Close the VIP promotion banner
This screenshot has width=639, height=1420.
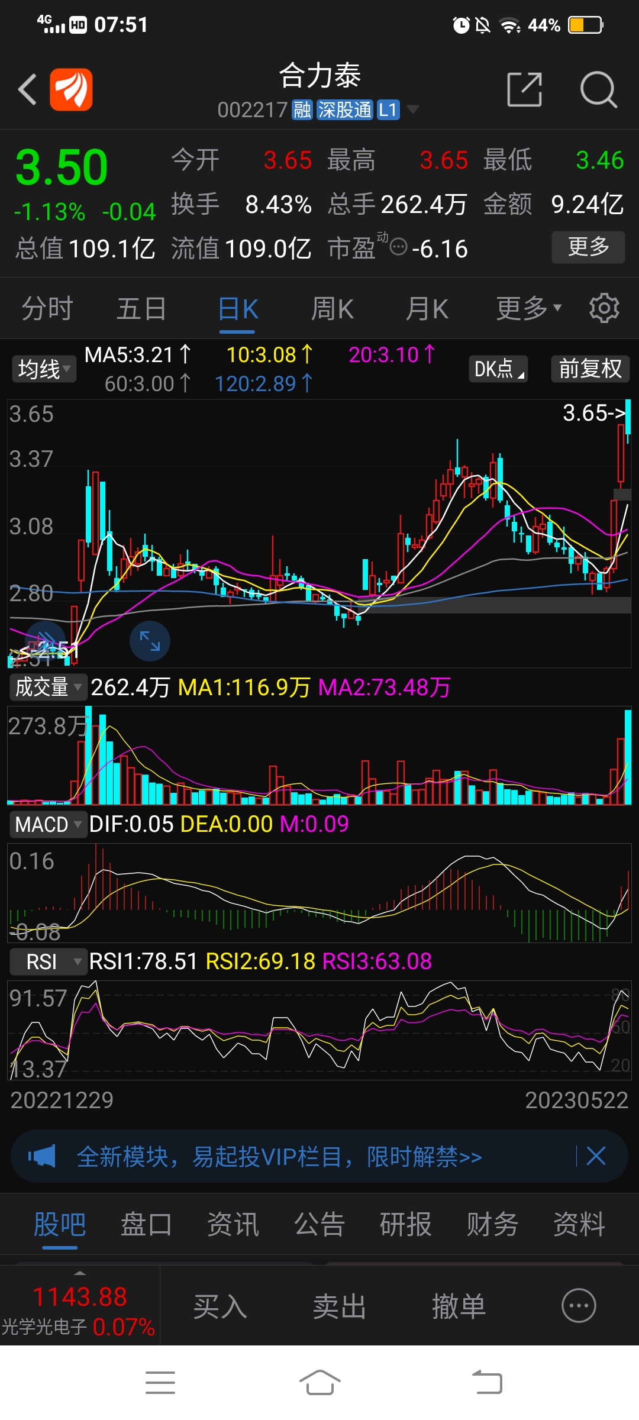pyautogui.click(x=596, y=1156)
